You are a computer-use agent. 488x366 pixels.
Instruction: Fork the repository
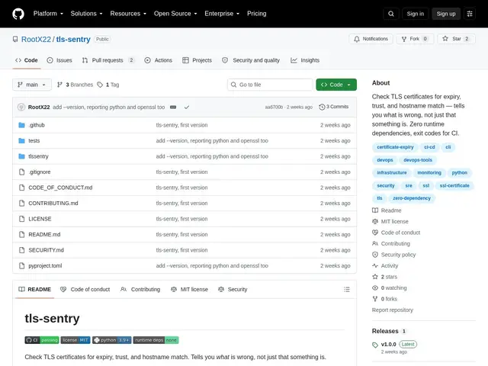point(415,39)
